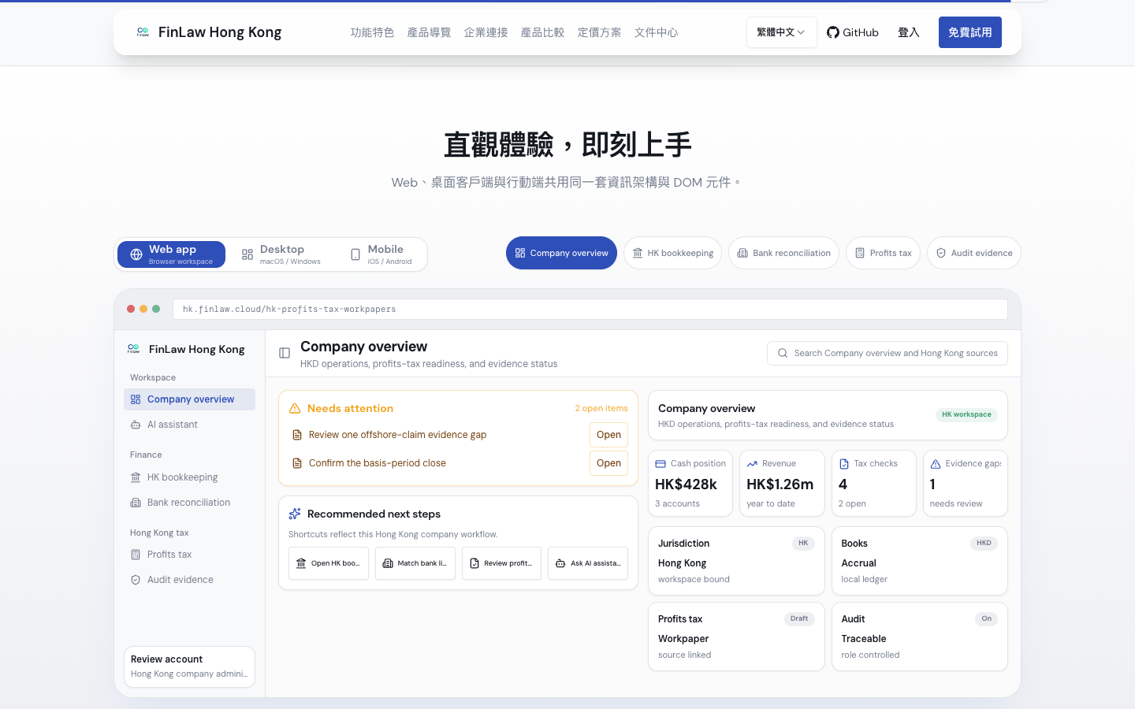Click the 登入 login link
The width and height of the screenshot is (1135, 709).
[x=909, y=32]
